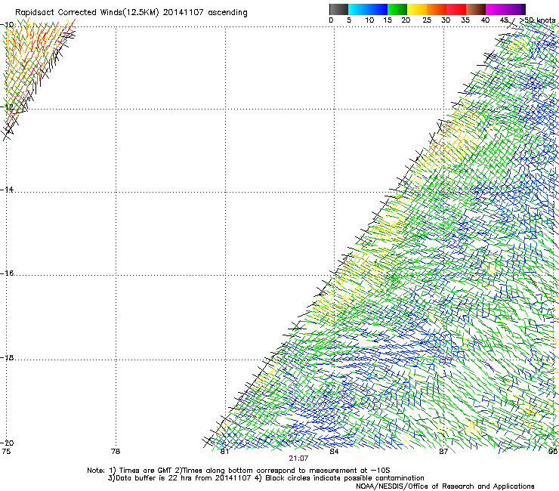Click the green 15-20 knots legend segment
Viewport: 559px width, 491px height.
(397, 9)
